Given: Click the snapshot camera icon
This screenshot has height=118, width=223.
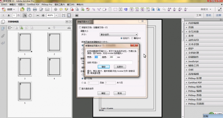Looking at the screenshot, I should (77, 15).
